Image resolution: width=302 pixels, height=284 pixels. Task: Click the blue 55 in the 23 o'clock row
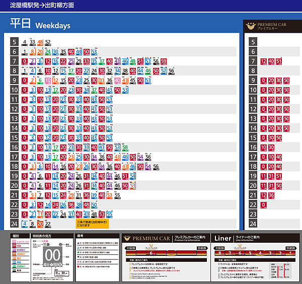[109, 215]
